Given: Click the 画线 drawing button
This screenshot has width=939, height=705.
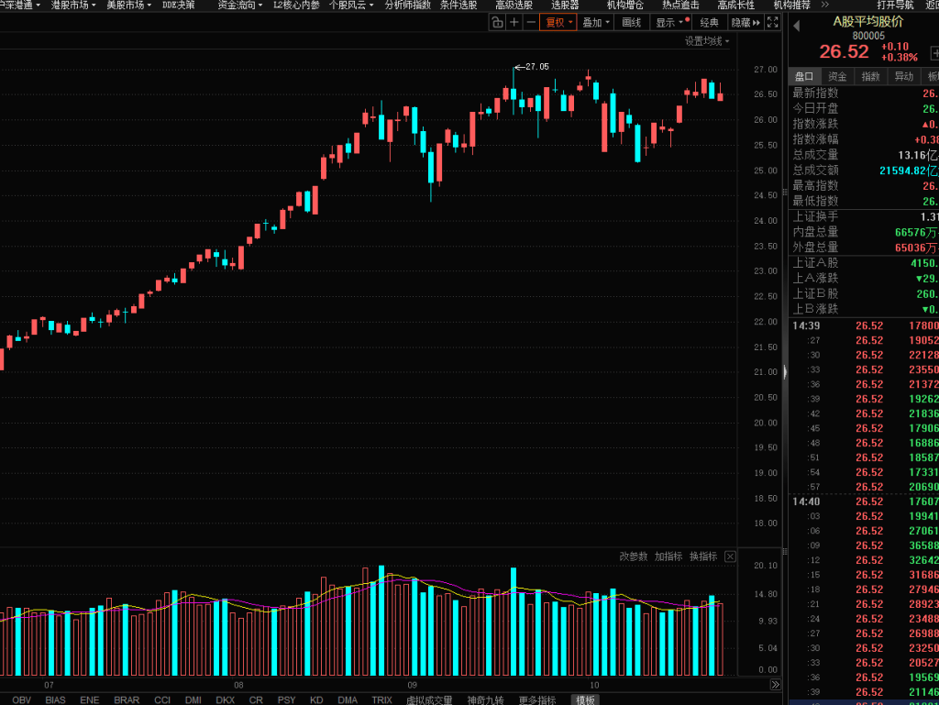Looking at the screenshot, I should [x=632, y=23].
